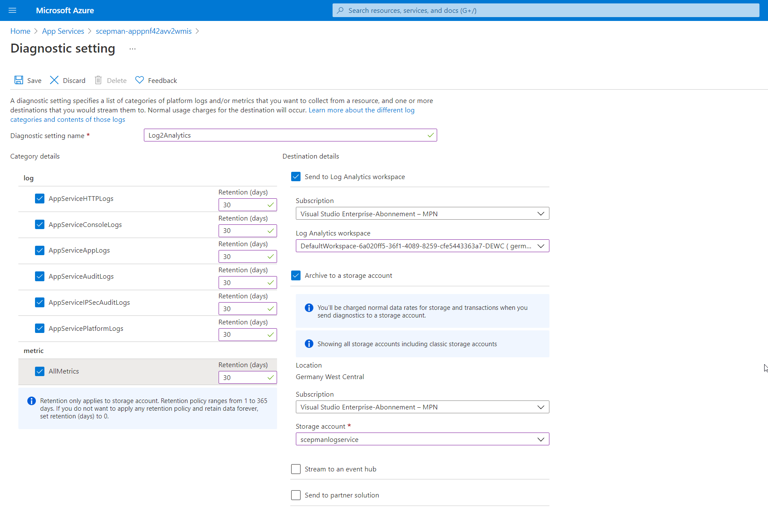Uncheck AppServiceHTTPLogs
Viewport: 768px width, 515px height.
click(40, 198)
